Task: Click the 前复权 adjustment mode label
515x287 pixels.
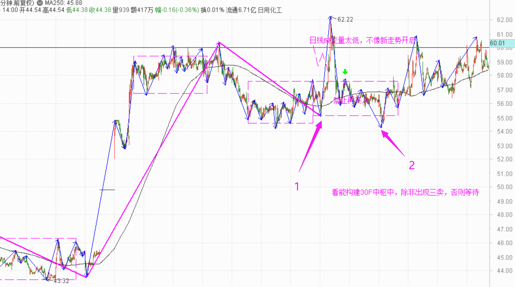Action: click(x=24, y=3)
